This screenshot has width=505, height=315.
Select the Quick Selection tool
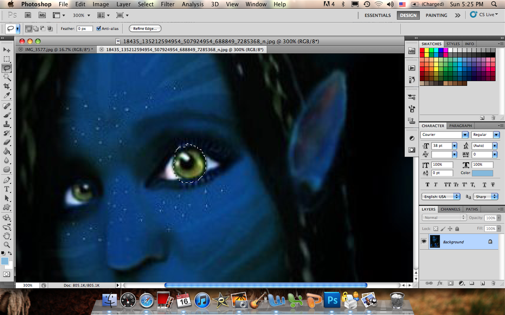click(x=7, y=77)
